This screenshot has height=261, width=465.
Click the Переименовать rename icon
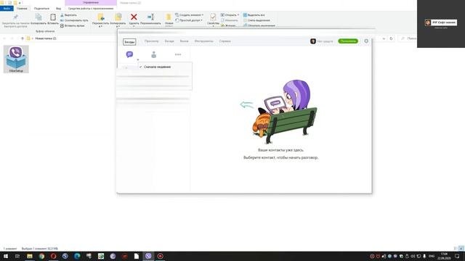[x=150, y=17]
